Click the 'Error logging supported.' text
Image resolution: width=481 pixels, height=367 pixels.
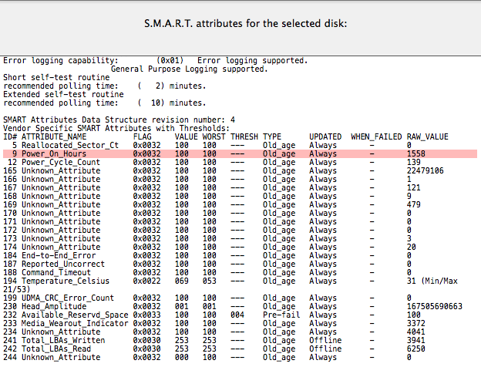click(253, 60)
